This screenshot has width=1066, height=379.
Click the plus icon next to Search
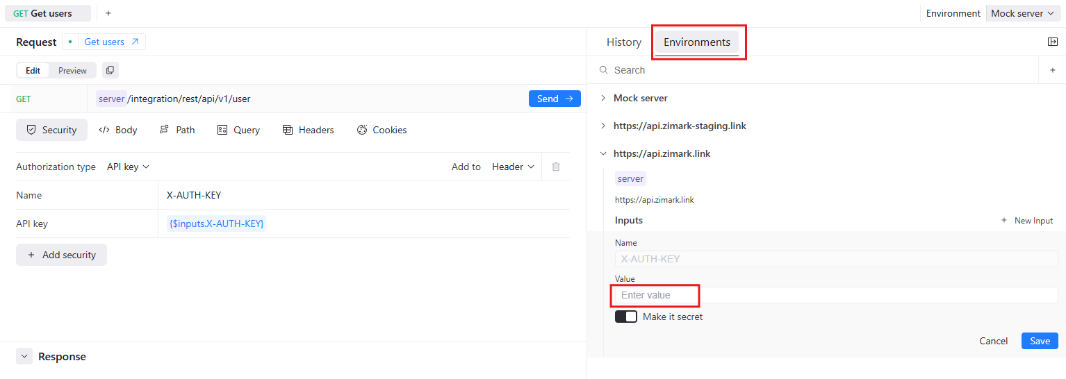pyautogui.click(x=1052, y=70)
